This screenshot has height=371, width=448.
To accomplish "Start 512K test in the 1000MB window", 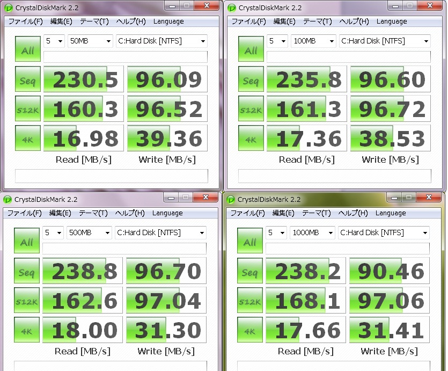I will click(x=249, y=300).
